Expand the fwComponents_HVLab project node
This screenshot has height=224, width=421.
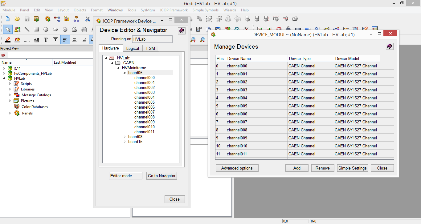4,73
